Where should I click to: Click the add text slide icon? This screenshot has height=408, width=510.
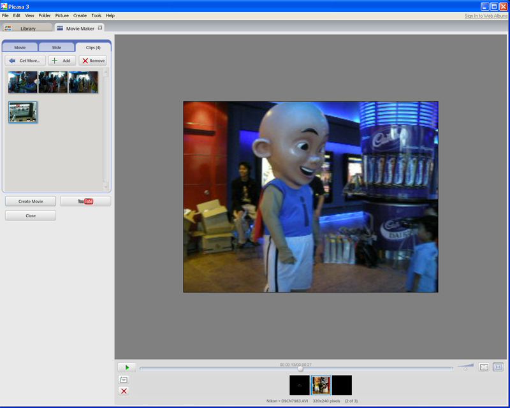(124, 379)
